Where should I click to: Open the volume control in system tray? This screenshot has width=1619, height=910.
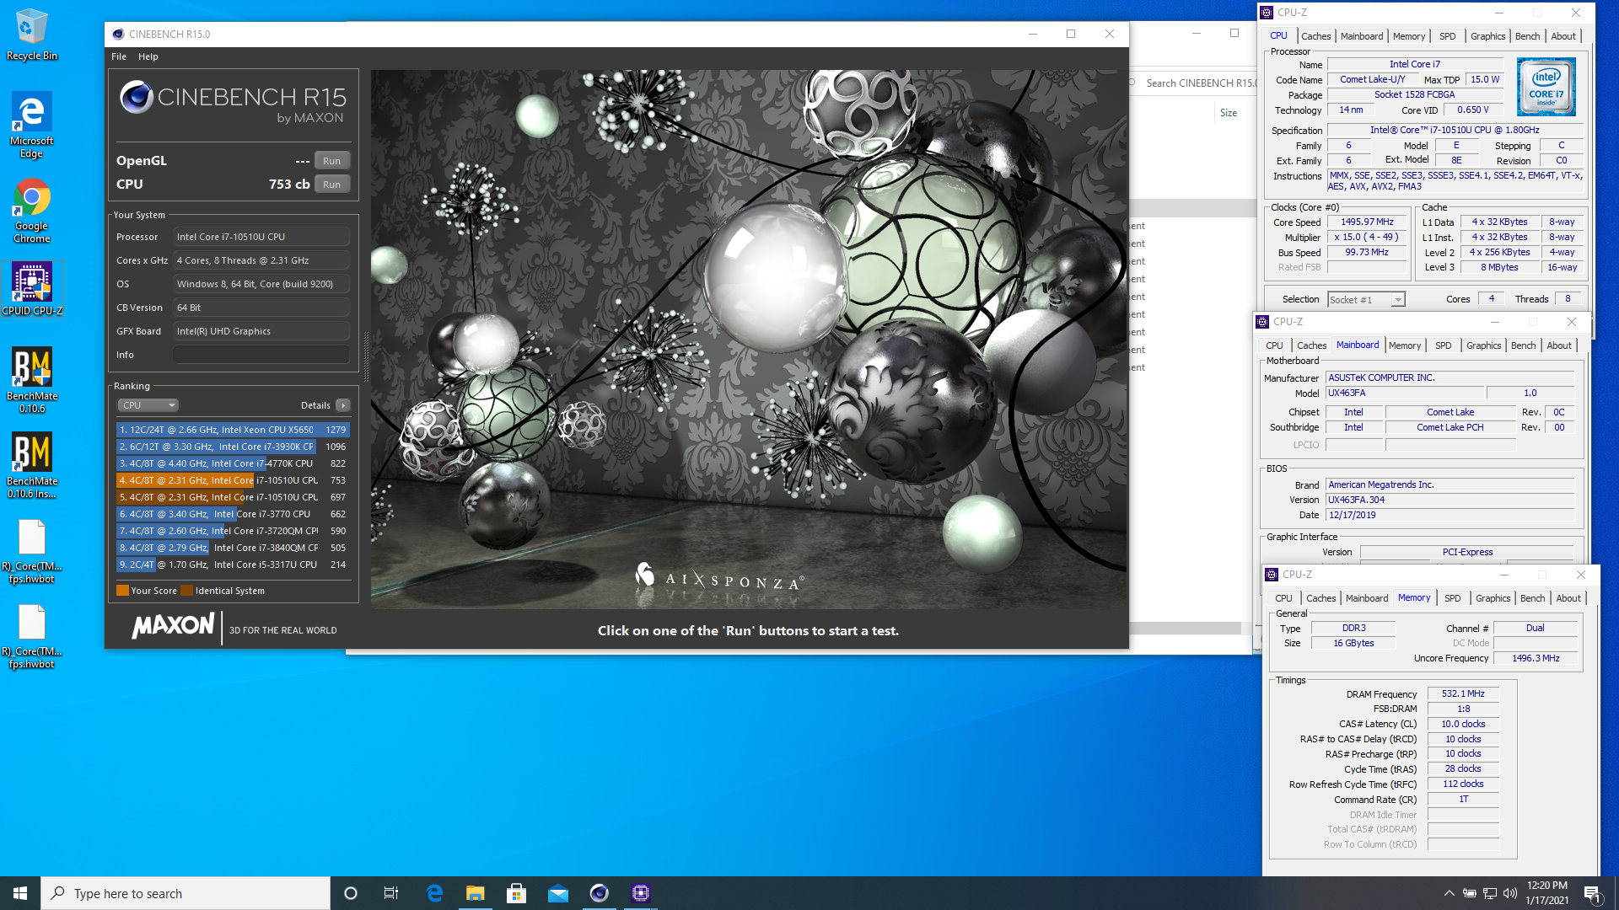[x=1509, y=893]
